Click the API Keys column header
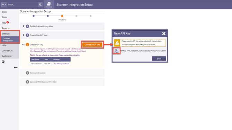The height and width of the screenshot is (130, 232). [x=61, y=59]
